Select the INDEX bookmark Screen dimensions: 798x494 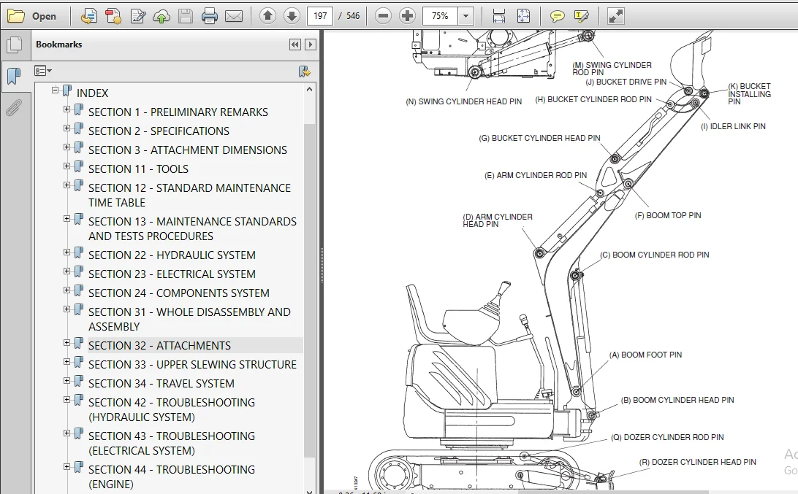point(92,93)
